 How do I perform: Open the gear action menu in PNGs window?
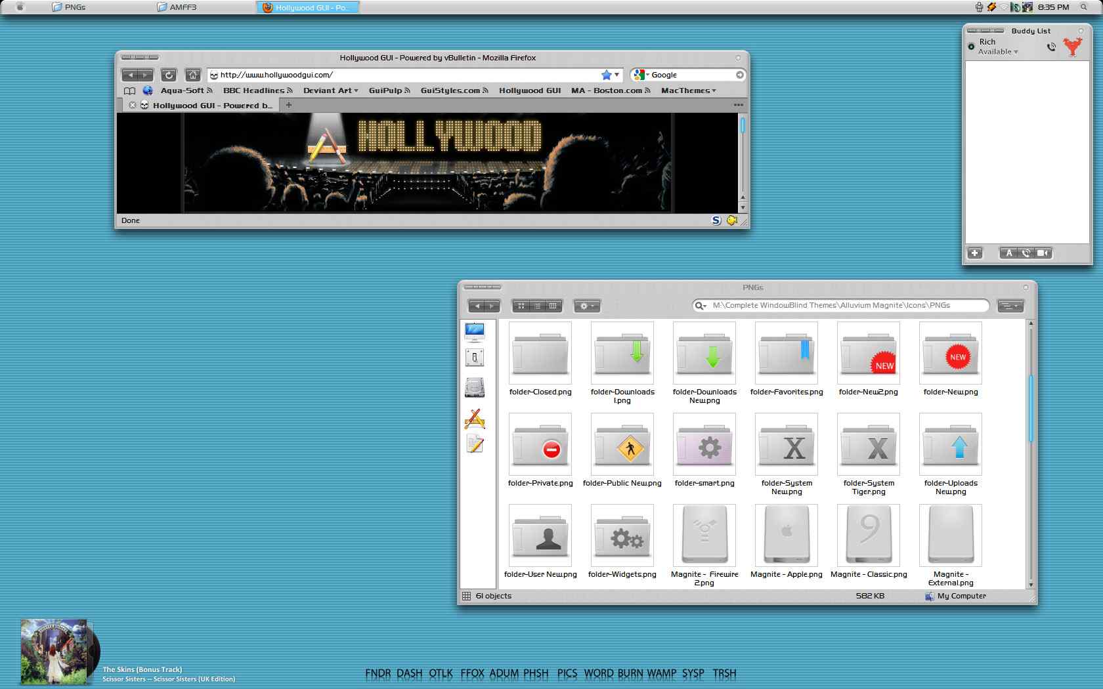click(x=587, y=306)
